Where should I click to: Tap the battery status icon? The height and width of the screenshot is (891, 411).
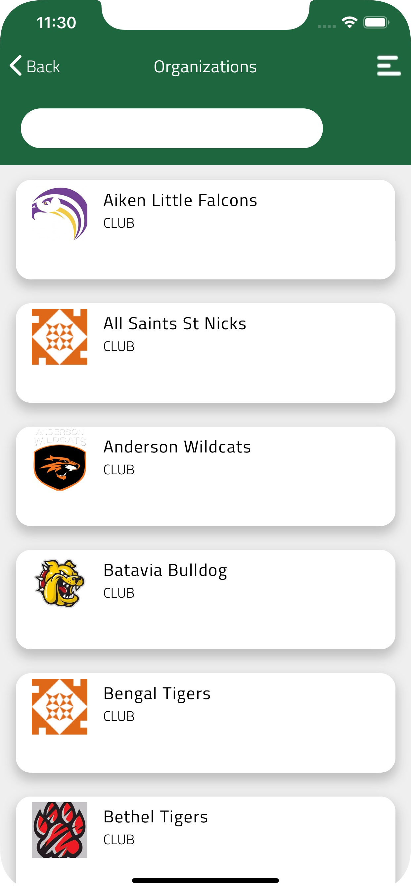[376, 23]
